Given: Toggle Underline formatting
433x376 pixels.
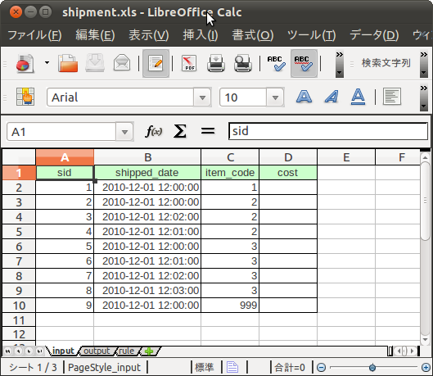Looking at the screenshot, I should click(358, 97).
